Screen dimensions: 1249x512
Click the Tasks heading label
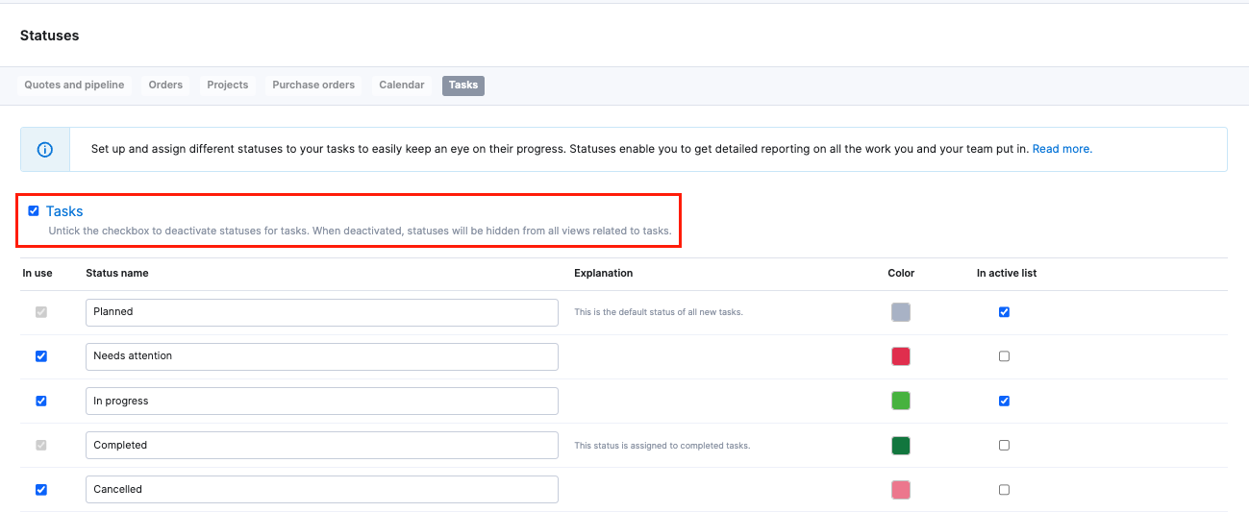coord(64,211)
